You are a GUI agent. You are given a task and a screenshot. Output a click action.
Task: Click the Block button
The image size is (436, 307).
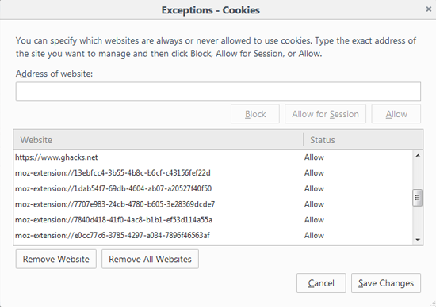[x=255, y=114]
